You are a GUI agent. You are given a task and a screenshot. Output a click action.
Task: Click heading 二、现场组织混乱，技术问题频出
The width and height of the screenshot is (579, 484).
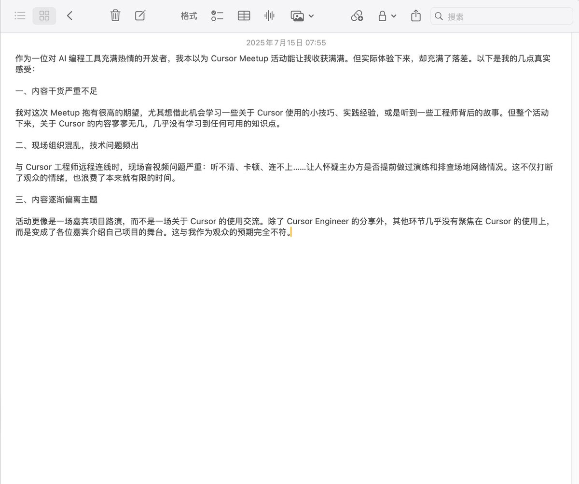[x=77, y=145]
